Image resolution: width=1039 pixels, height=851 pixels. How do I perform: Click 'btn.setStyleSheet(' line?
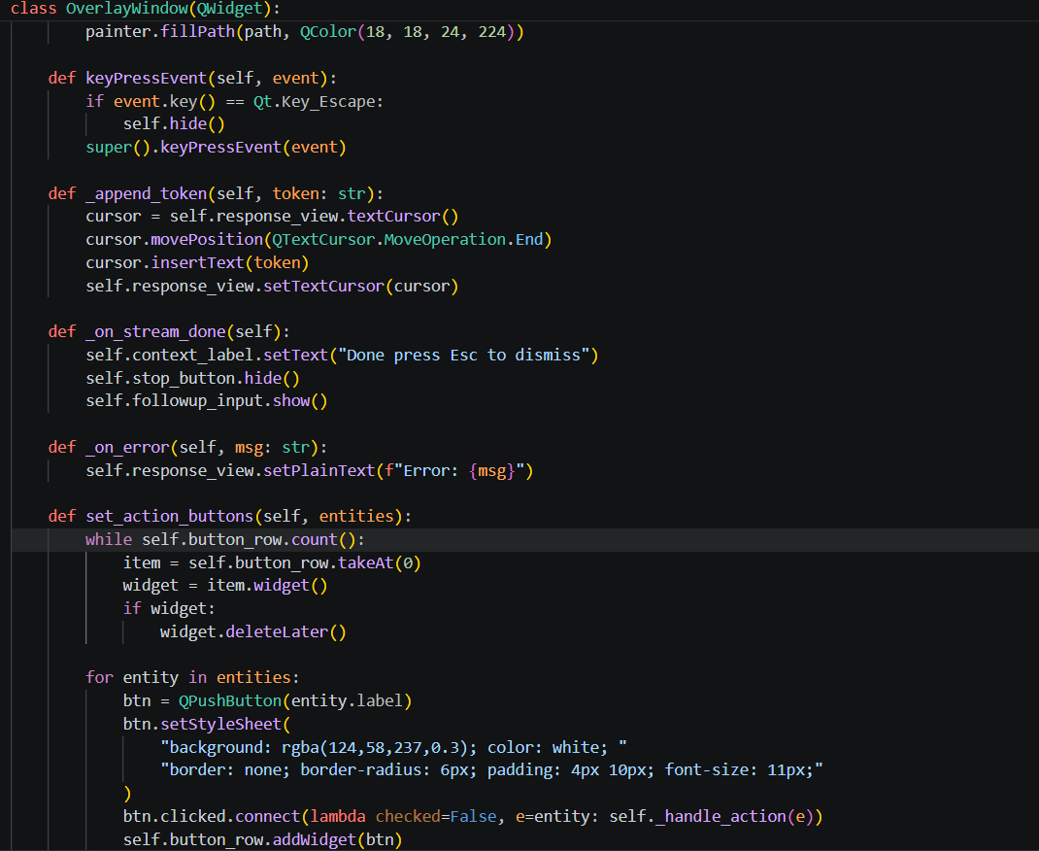[x=206, y=724]
